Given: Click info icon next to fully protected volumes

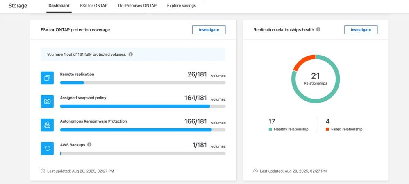Looking at the screenshot, I should coord(131,54).
